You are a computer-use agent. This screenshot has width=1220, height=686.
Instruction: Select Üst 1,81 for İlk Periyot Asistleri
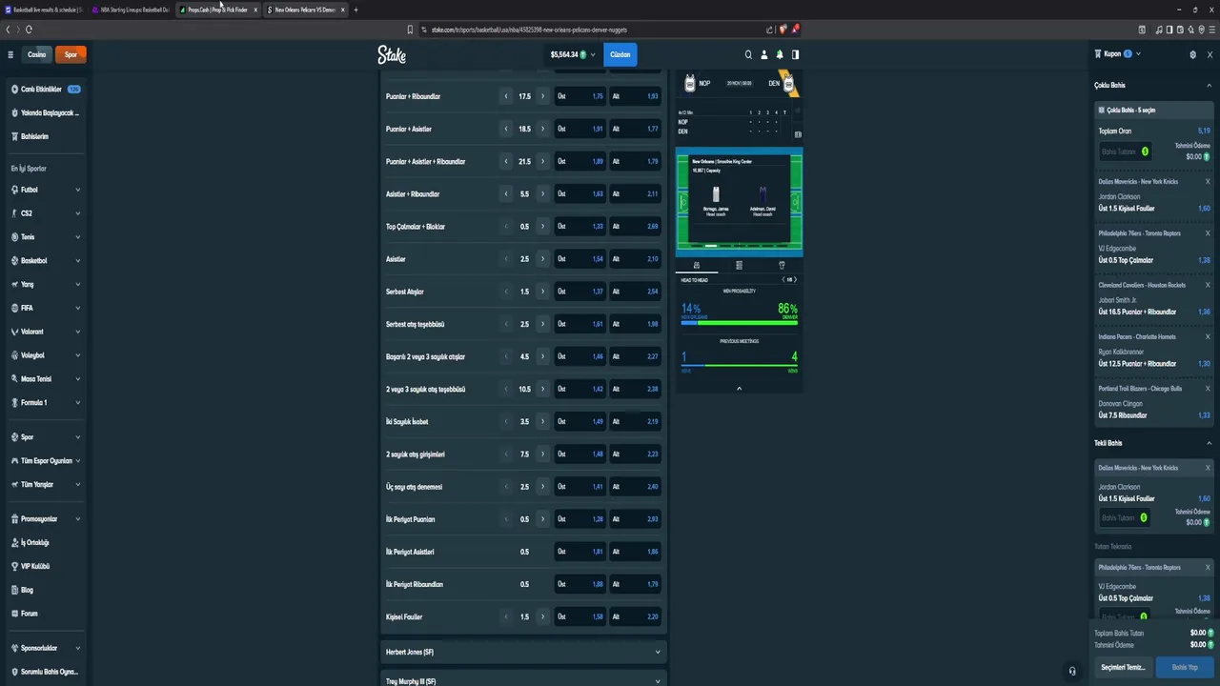coord(580,552)
